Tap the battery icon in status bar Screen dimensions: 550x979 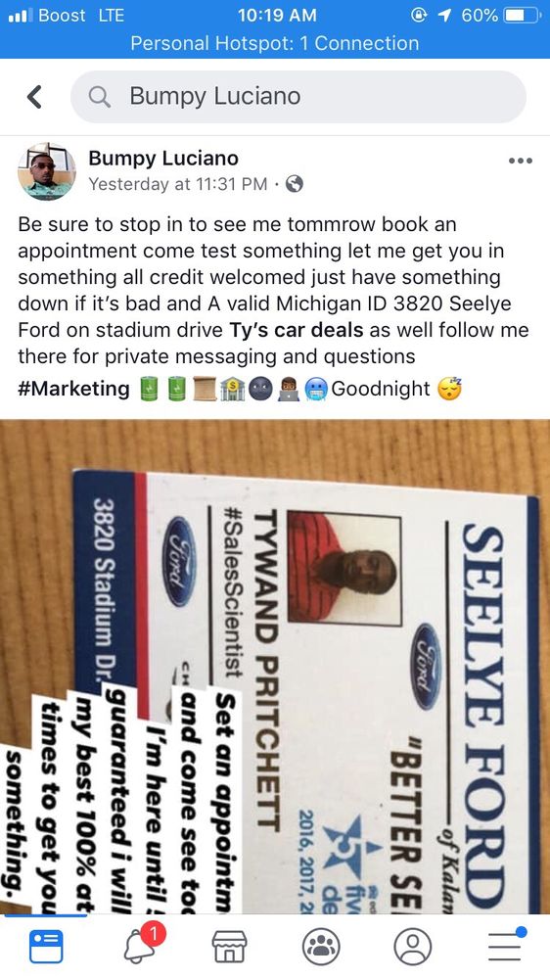point(522,15)
